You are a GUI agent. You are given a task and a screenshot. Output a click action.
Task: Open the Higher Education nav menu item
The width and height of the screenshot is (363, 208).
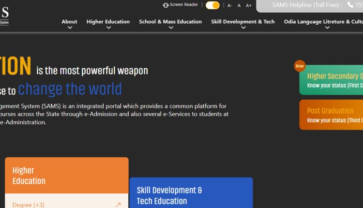tap(108, 21)
